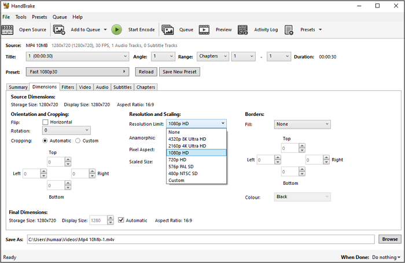Uncheck the Automatic display size checkbox
This screenshot has height=263, width=405.
pyautogui.click(x=121, y=220)
